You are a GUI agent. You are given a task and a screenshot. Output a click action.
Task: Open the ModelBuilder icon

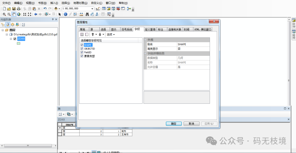(x=129, y=9)
